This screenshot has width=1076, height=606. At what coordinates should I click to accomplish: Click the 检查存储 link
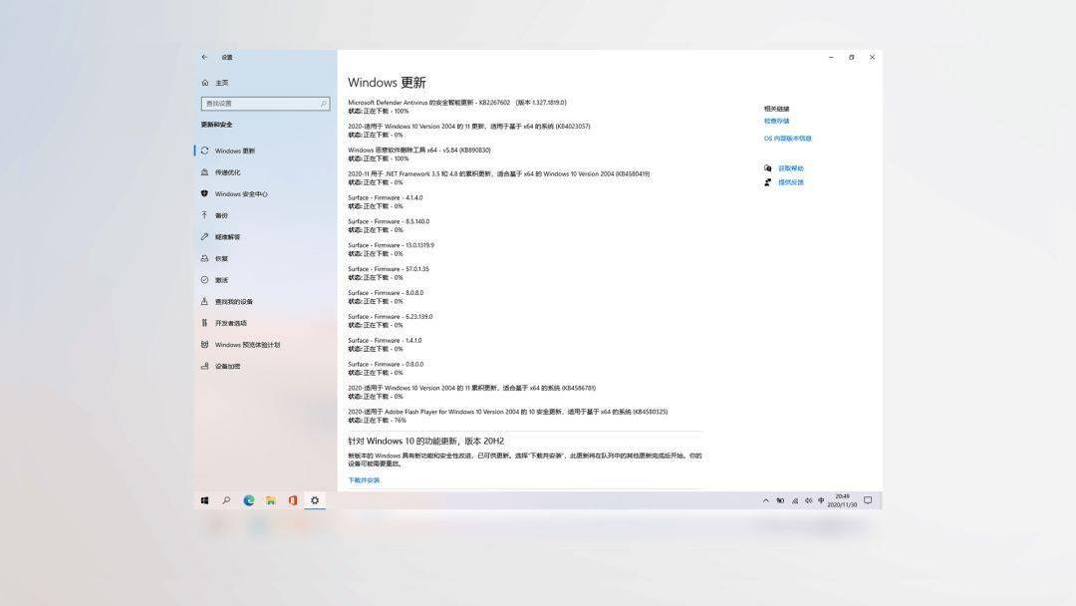click(x=776, y=121)
